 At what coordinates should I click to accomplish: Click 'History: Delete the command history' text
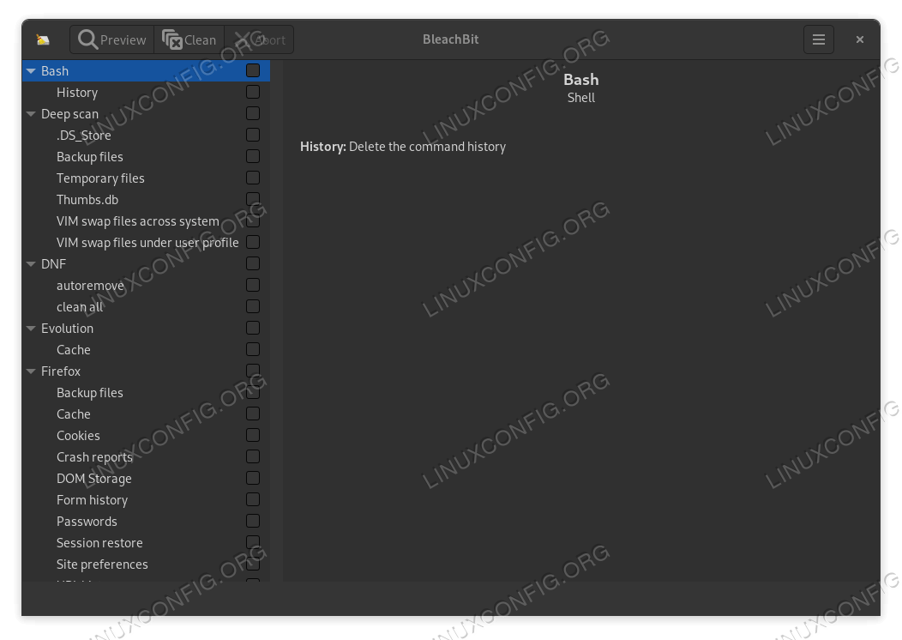coord(403,147)
